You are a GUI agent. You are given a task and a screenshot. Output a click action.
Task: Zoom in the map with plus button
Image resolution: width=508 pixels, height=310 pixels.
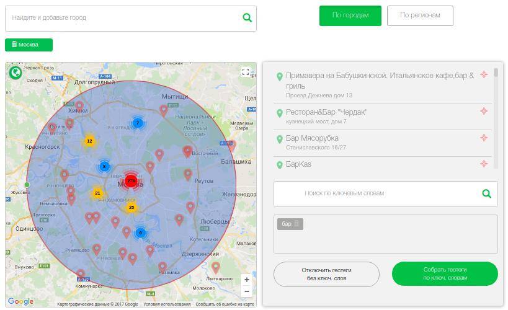pos(246,280)
